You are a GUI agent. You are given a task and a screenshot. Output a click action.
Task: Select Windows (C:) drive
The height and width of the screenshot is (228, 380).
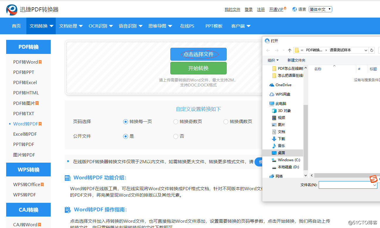point(286,160)
